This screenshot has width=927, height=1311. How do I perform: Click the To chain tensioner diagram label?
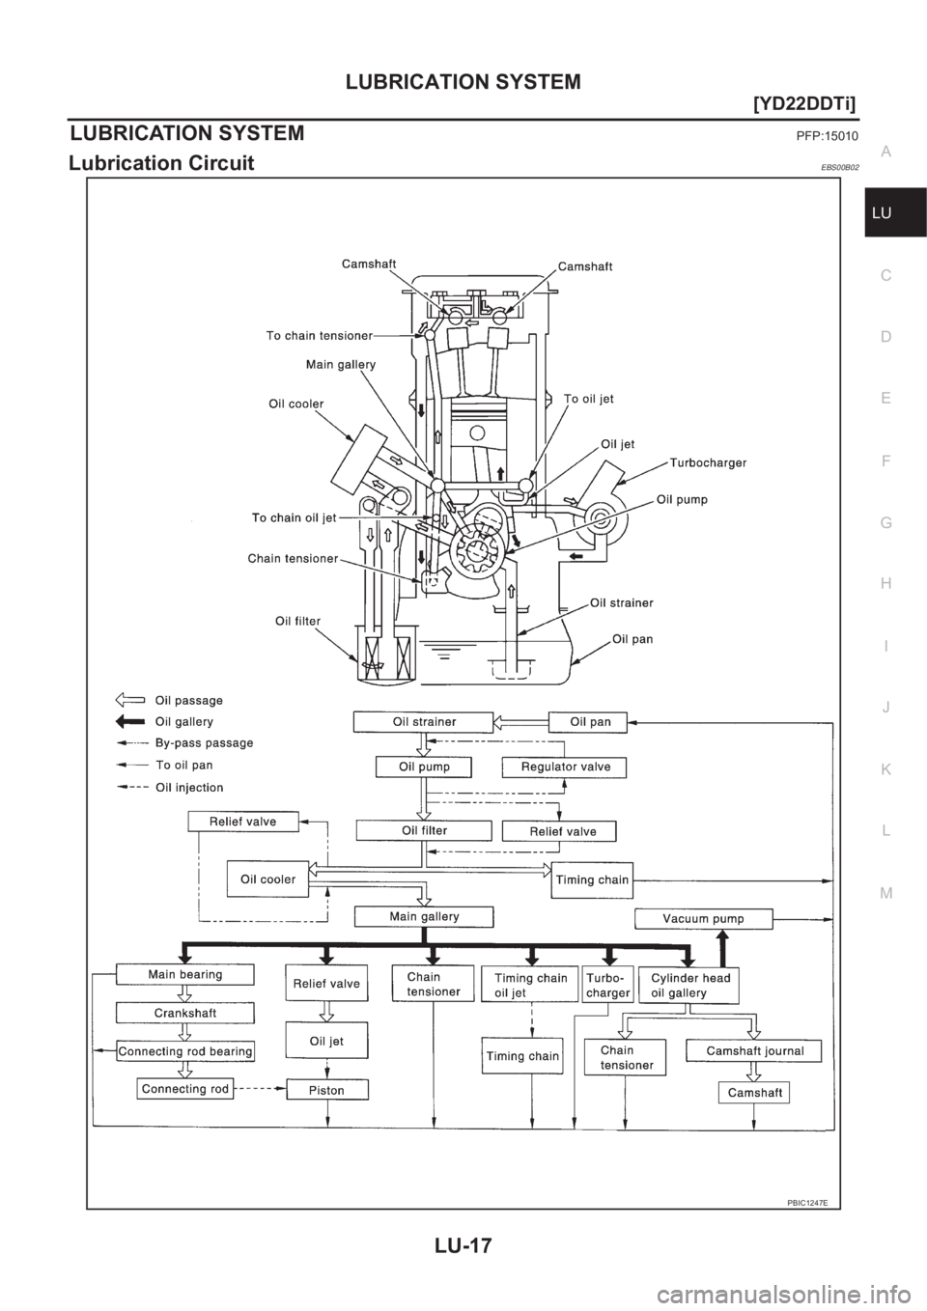coord(319,336)
